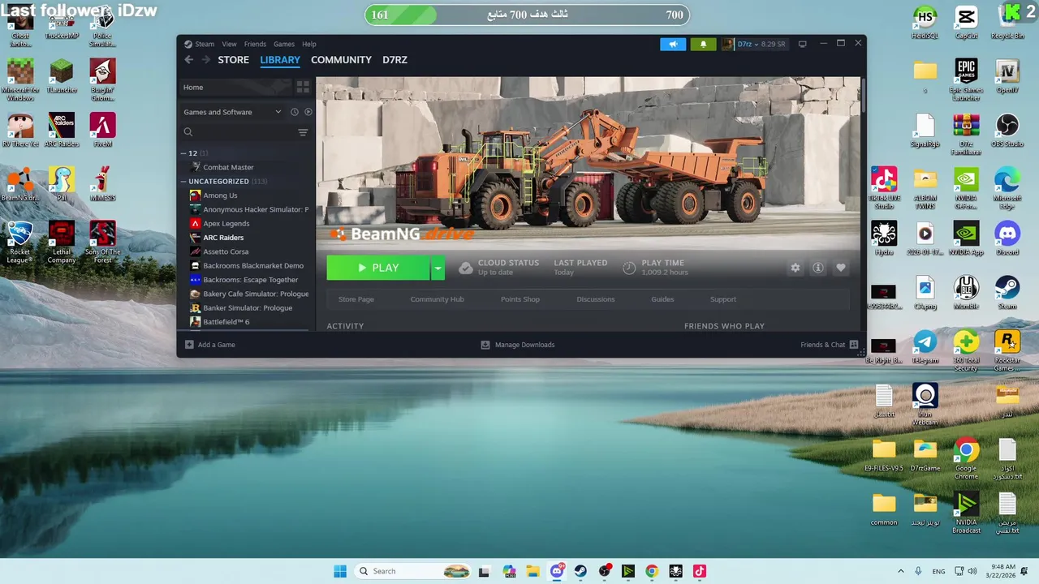
Task: Click Rockstar Games desktop icon
Action: (x=1007, y=350)
